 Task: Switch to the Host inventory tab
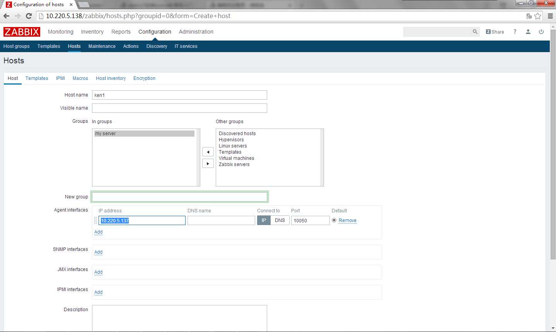coord(111,78)
